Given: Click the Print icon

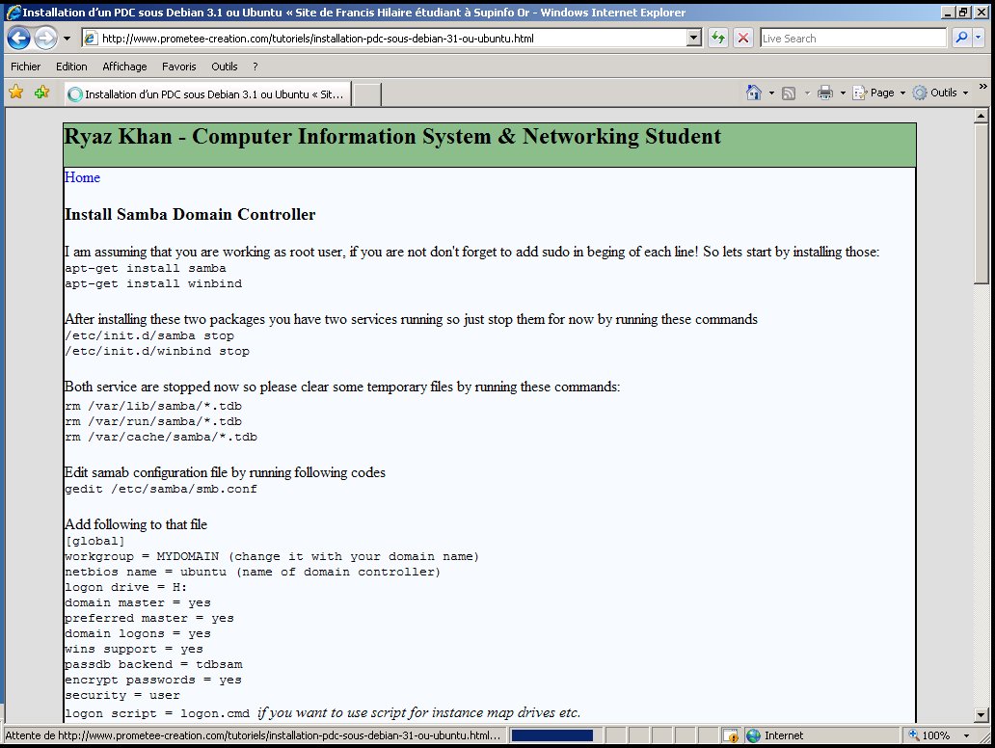Looking at the screenshot, I should pyautogui.click(x=825, y=93).
